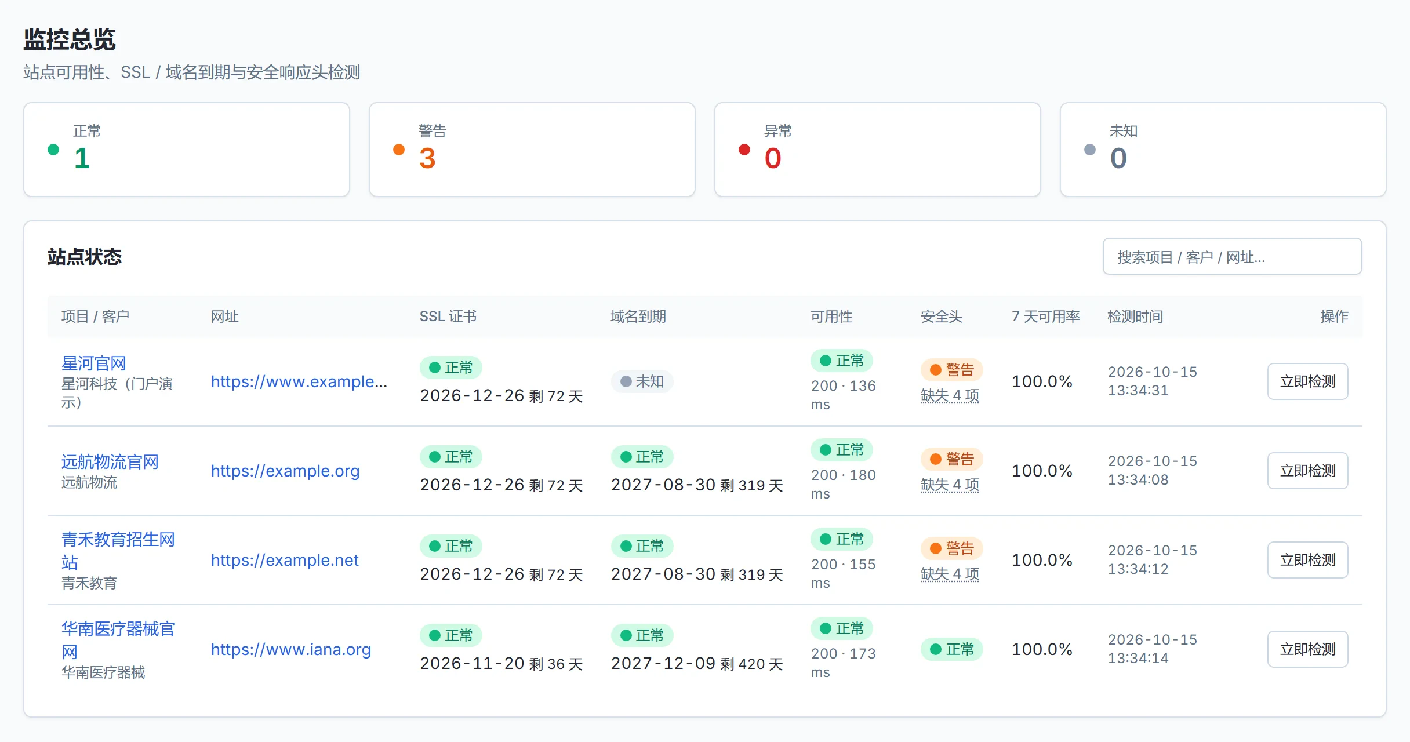Click the 200 · 180 ms response value
This screenshot has width=1410, height=742.
tap(844, 484)
